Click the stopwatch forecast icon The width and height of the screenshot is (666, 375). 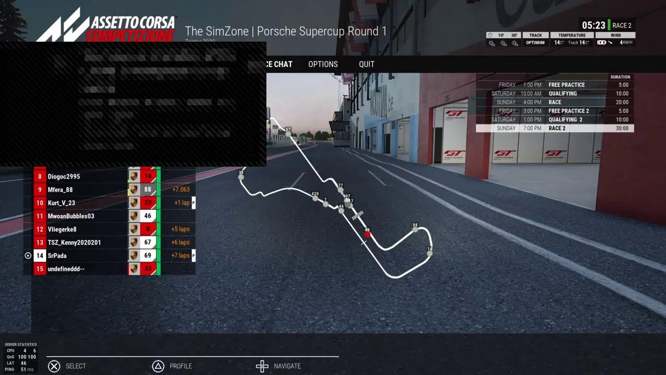(x=490, y=35)
